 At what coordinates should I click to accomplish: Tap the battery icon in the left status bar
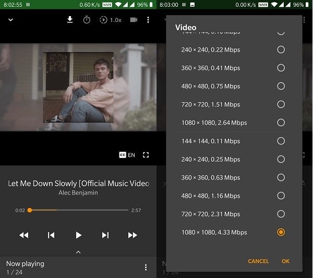click(x=151, y=5)
